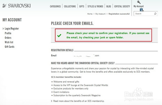
Task: Open Profile in sidebar
Action: click(8, 33)
